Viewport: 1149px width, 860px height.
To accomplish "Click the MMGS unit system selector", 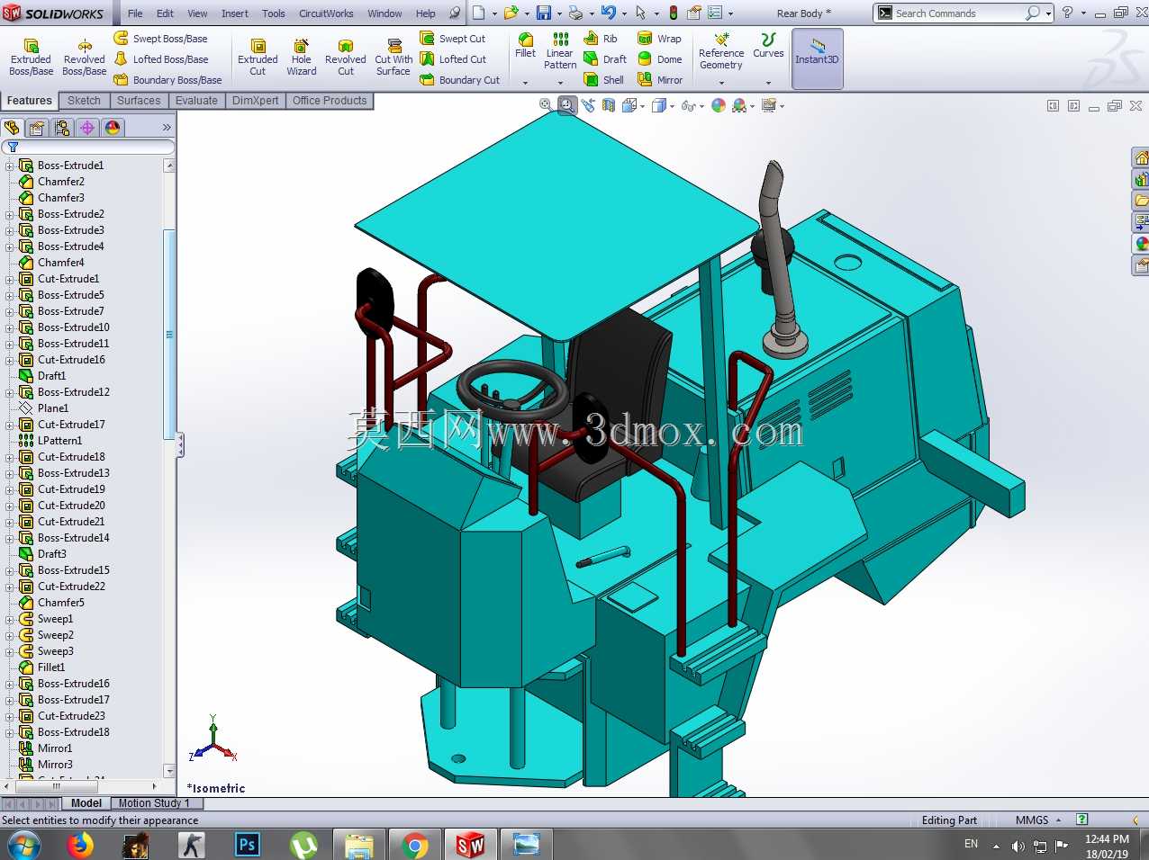I will 1037,820.
